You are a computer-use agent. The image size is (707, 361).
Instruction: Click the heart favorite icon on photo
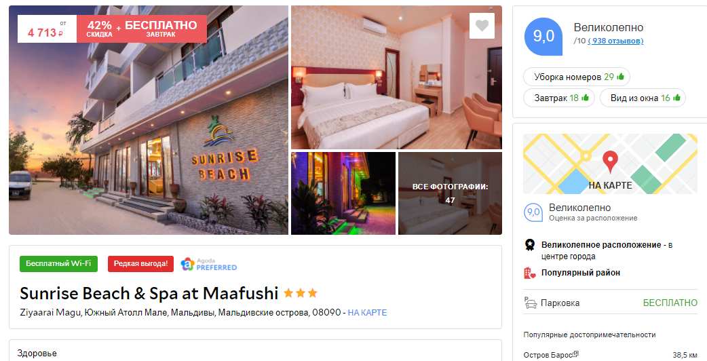pyautogui.click(x=482, y=26)
